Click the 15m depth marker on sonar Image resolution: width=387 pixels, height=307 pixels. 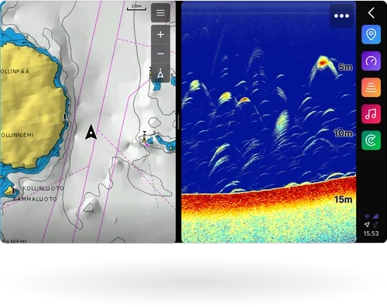click(x=343, y=199)
